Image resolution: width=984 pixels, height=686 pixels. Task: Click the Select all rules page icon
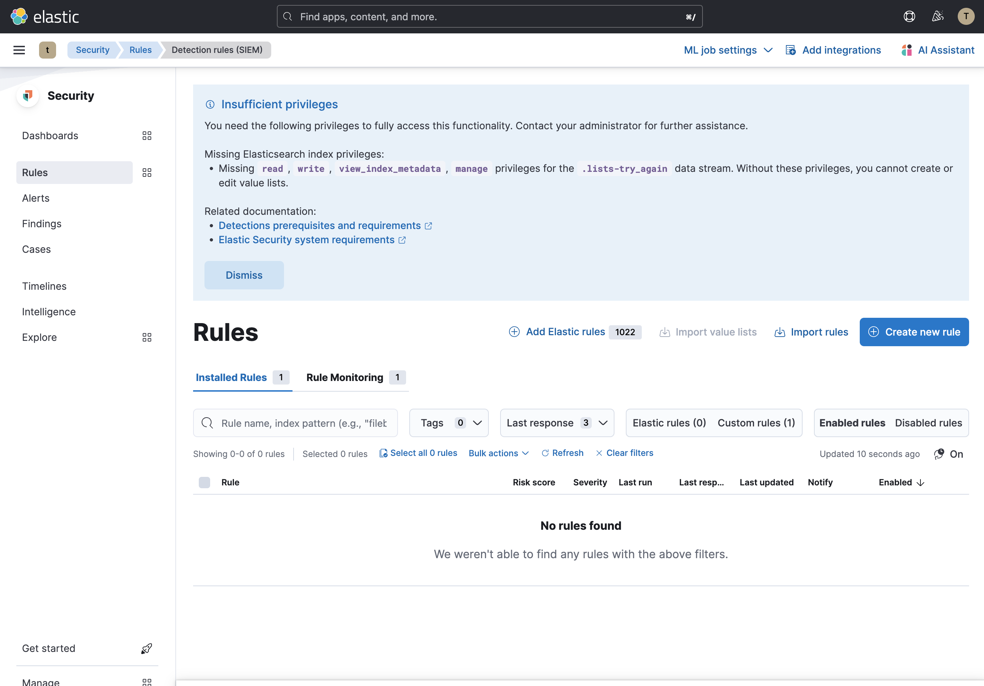[384, 453]
